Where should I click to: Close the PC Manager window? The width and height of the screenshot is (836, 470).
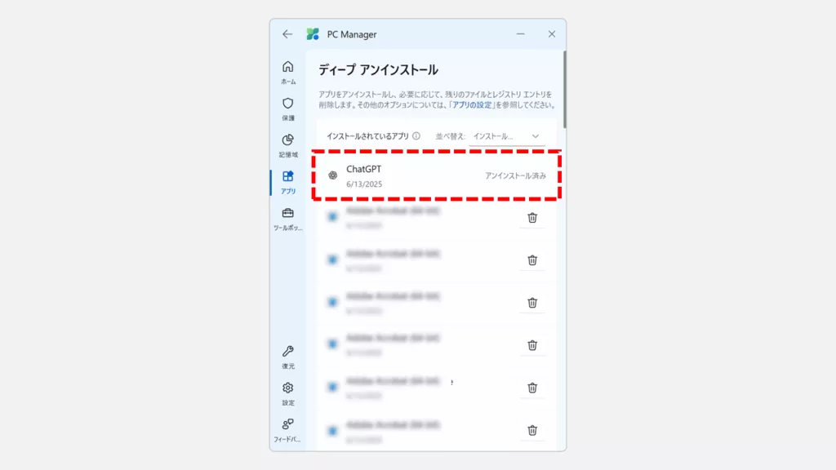[552, 34]
